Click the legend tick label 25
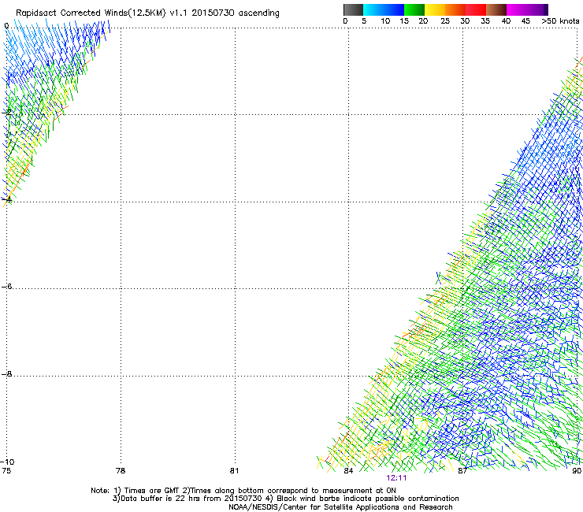 [445, 21]
